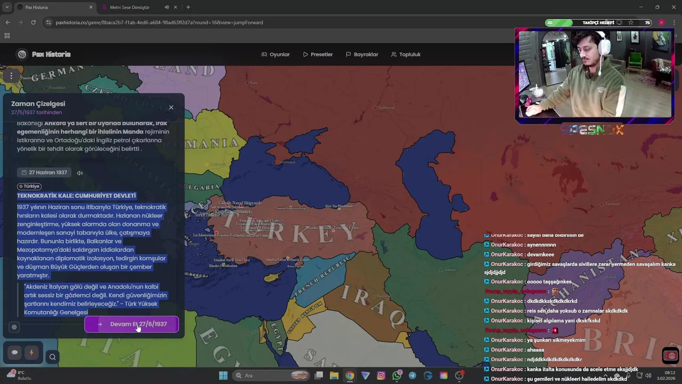Click the 27 Haziran 1937 date badge
682x384 pixels.
[45, 173]
